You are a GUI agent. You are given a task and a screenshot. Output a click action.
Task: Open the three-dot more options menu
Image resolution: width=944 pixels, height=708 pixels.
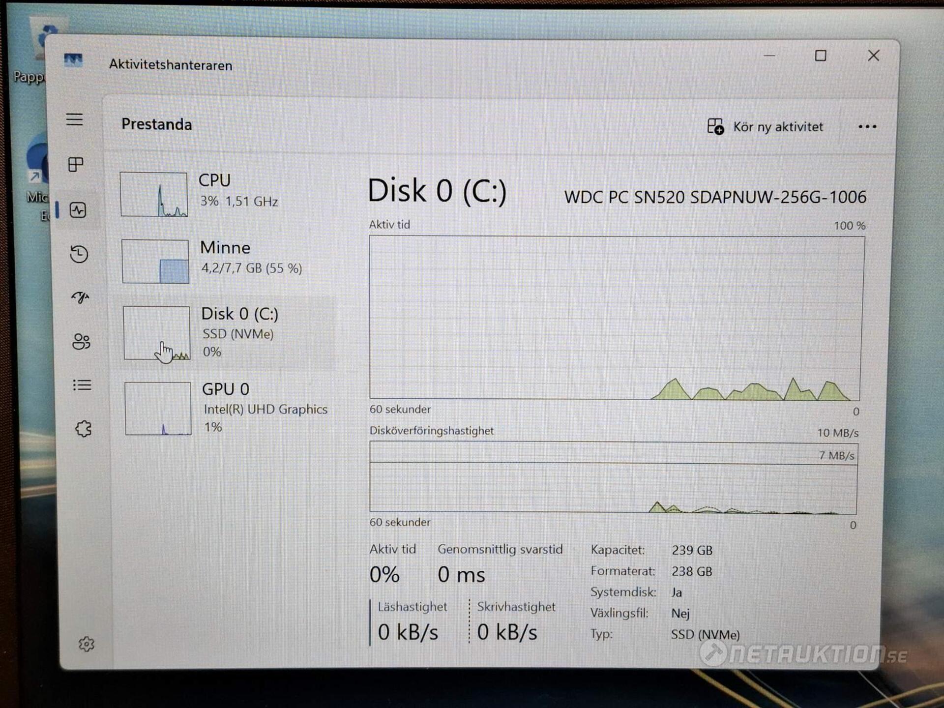click(867, 127)
